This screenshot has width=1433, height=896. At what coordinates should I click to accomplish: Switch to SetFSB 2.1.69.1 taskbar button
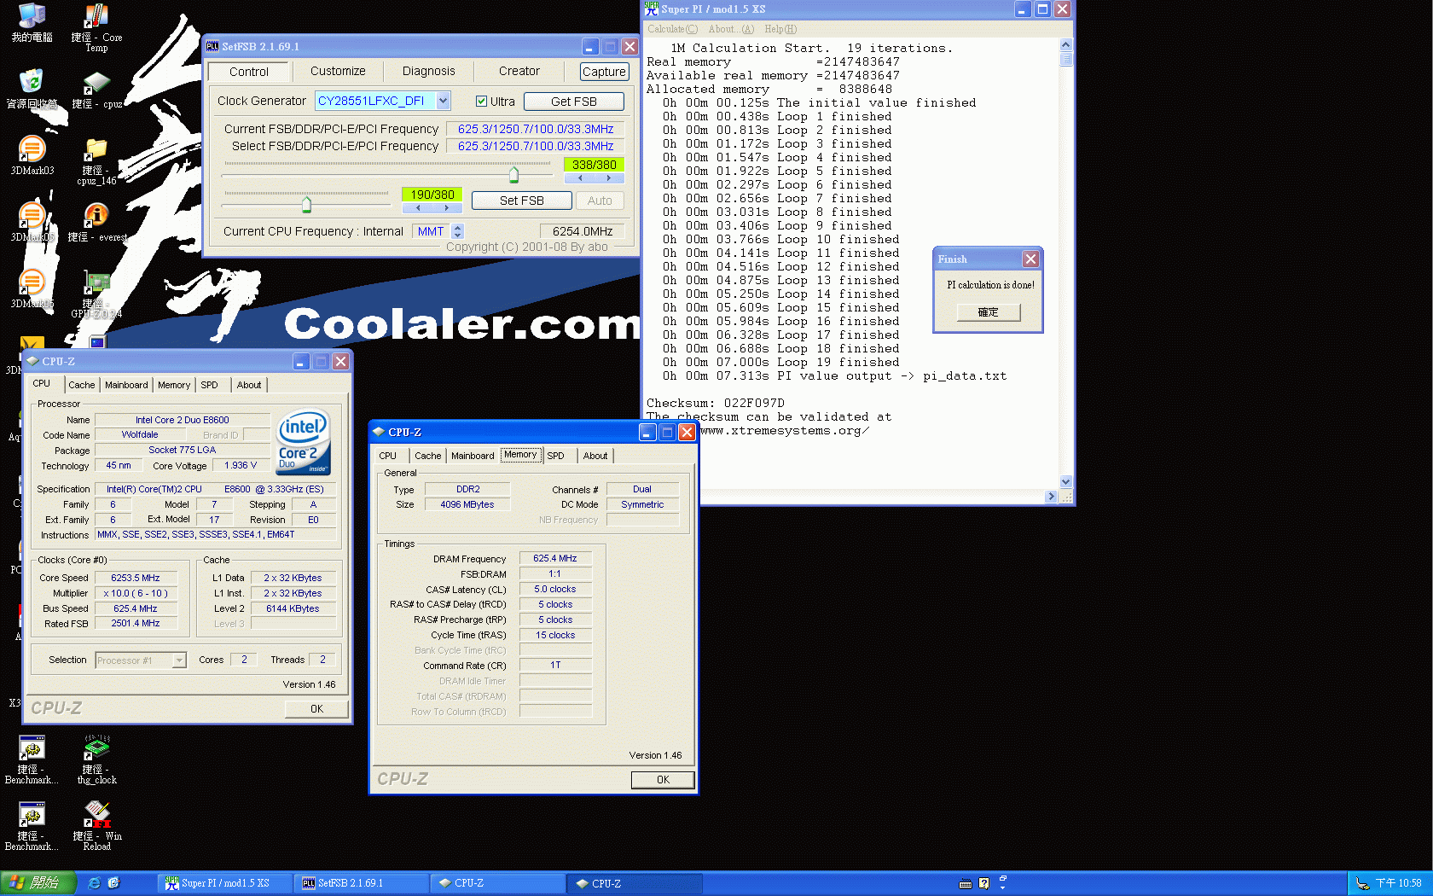point(362,883)
